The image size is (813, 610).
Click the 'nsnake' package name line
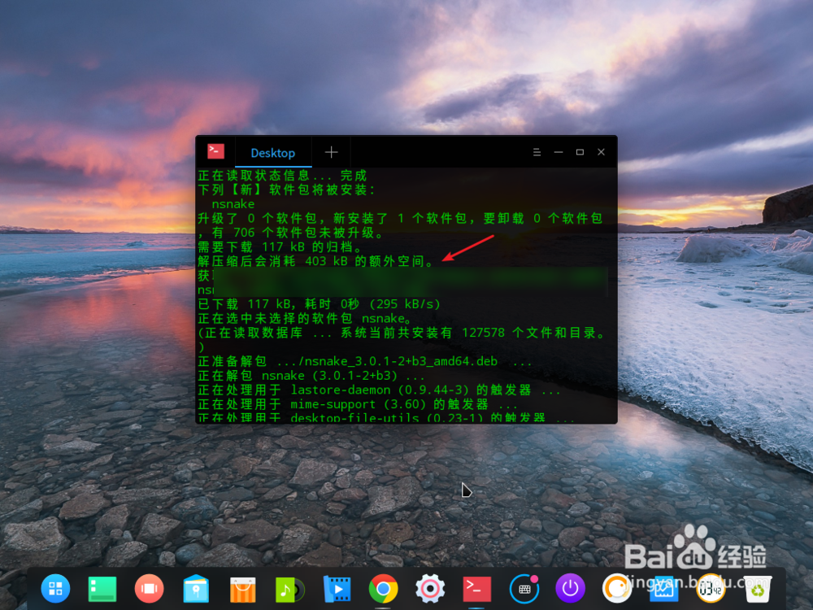tap(233, 204)
